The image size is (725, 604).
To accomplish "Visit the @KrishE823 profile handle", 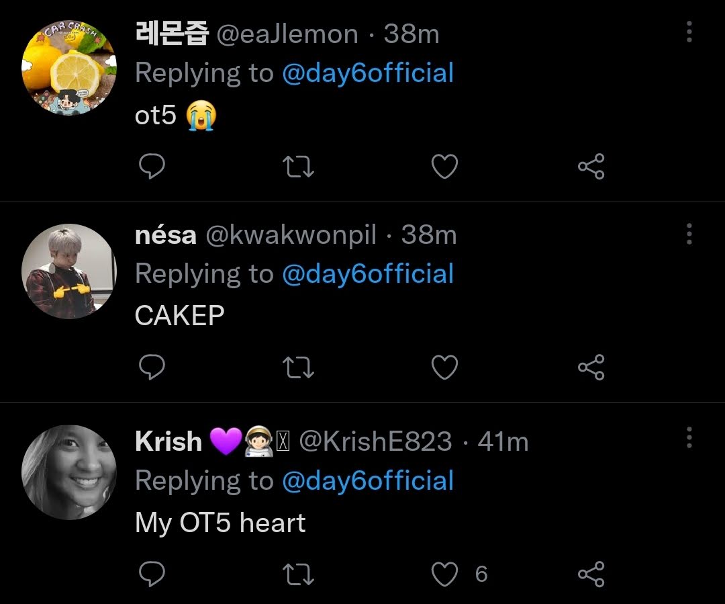I will pyautogui.click(x=375, y=441).
